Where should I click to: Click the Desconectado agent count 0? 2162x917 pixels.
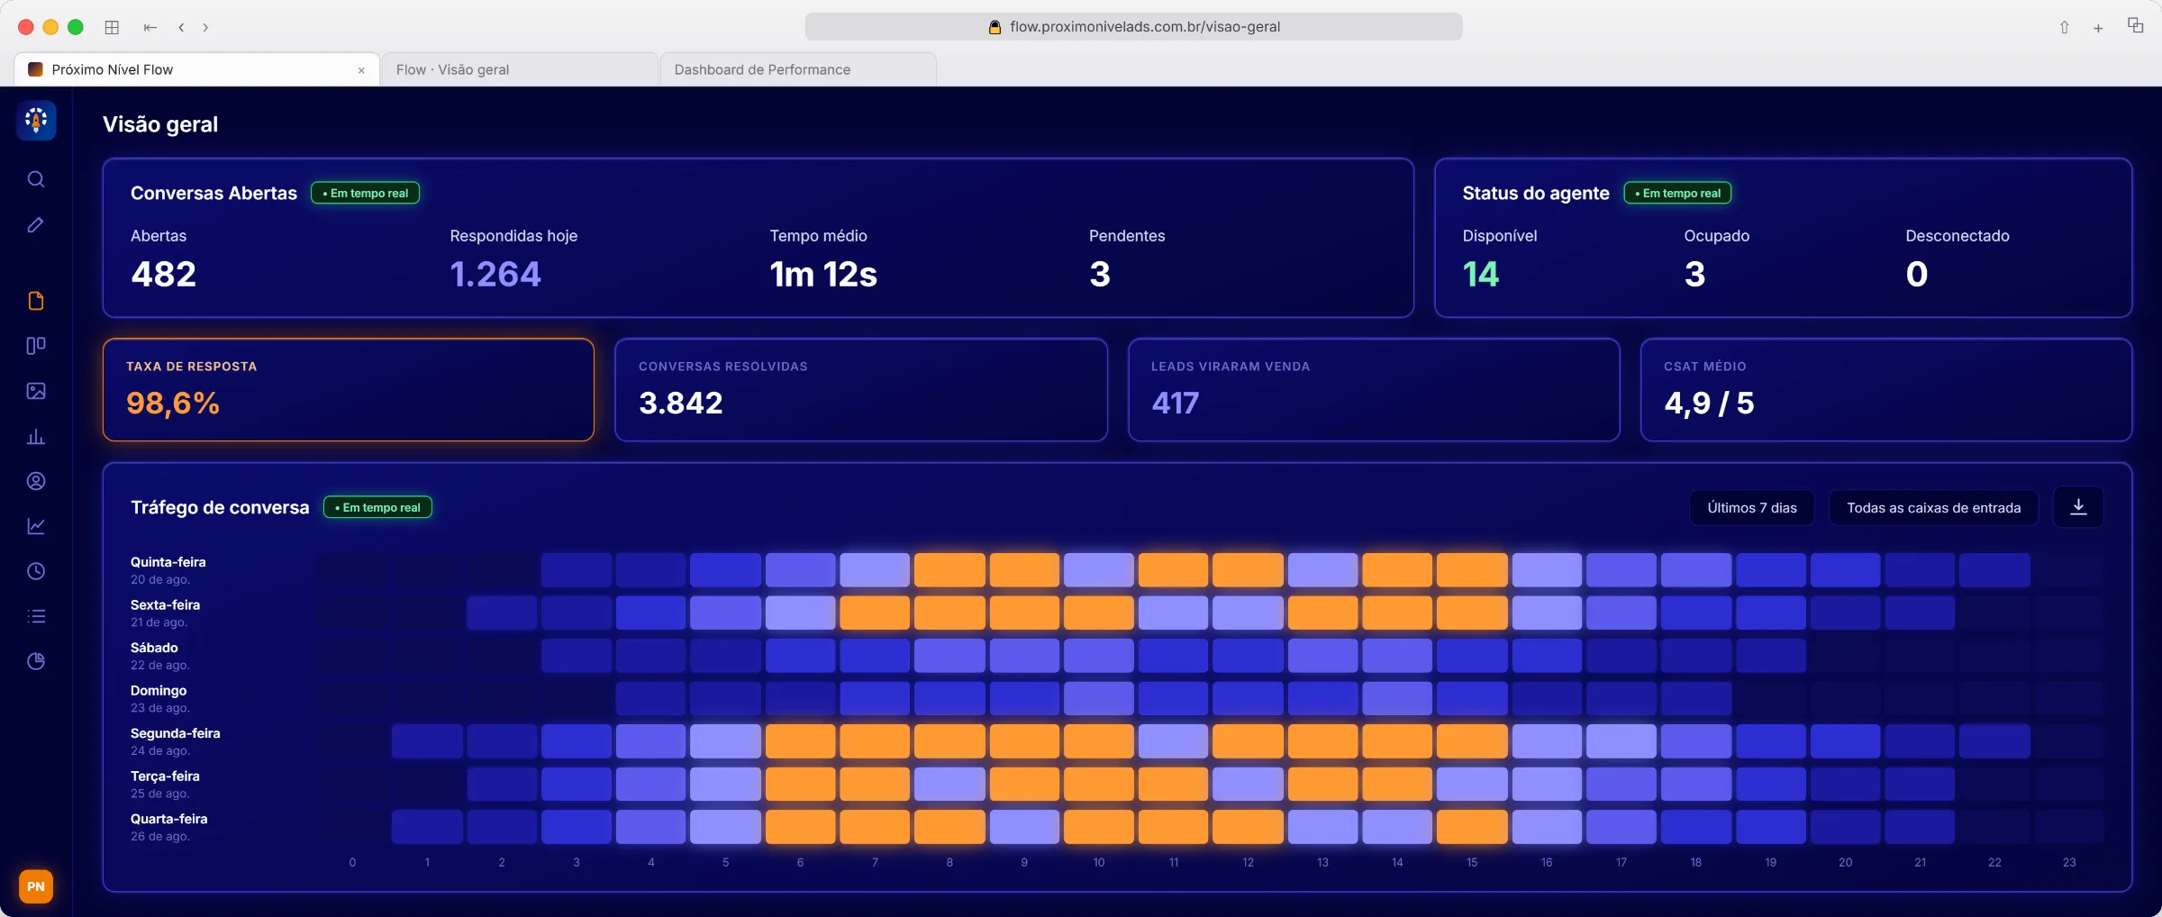click(1917, 274)
